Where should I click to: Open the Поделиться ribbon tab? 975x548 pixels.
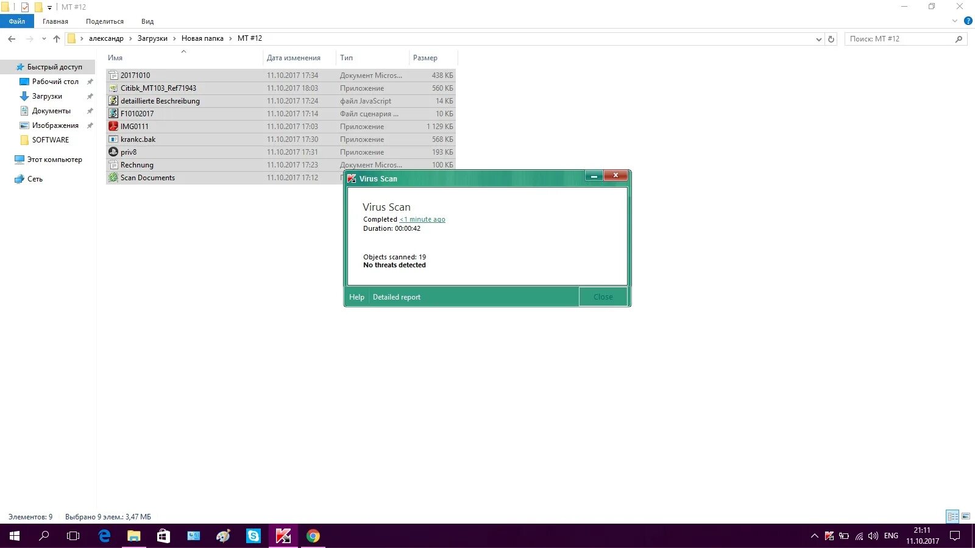[x=105, y=21]
